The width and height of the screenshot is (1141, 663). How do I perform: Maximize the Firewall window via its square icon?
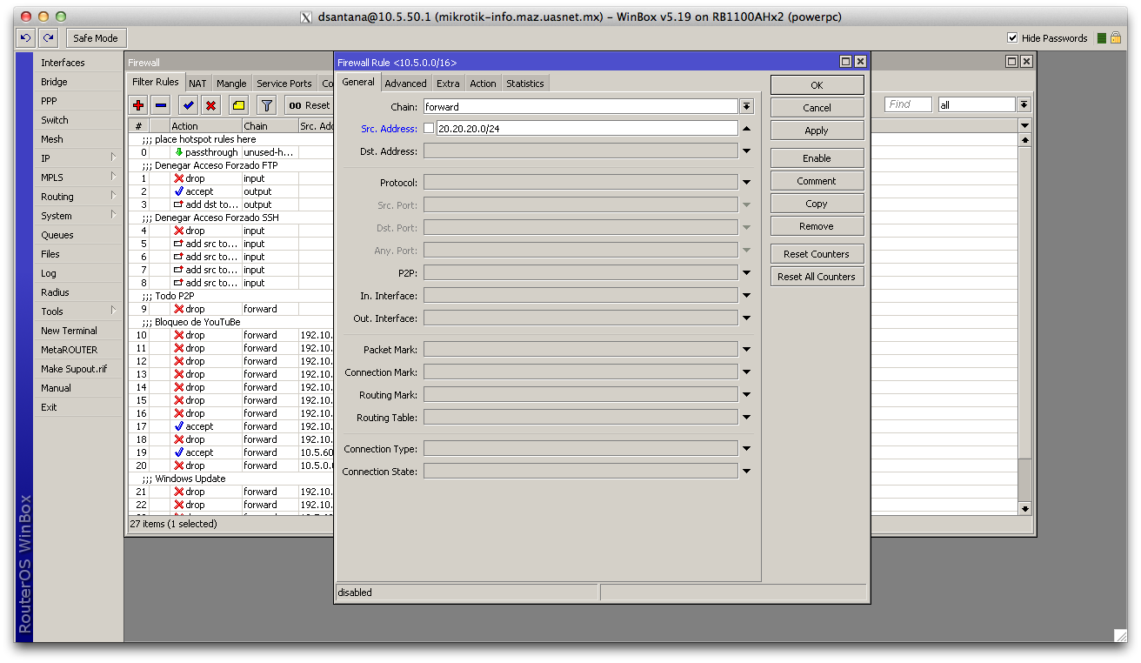(x=1012, y=62)
